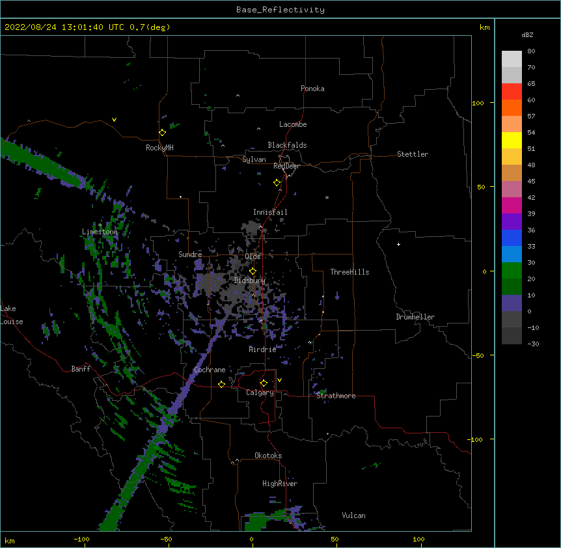Viewport: 561px width, 548px height.
Task: Click the Olds city label
Action: pos(253,256)
